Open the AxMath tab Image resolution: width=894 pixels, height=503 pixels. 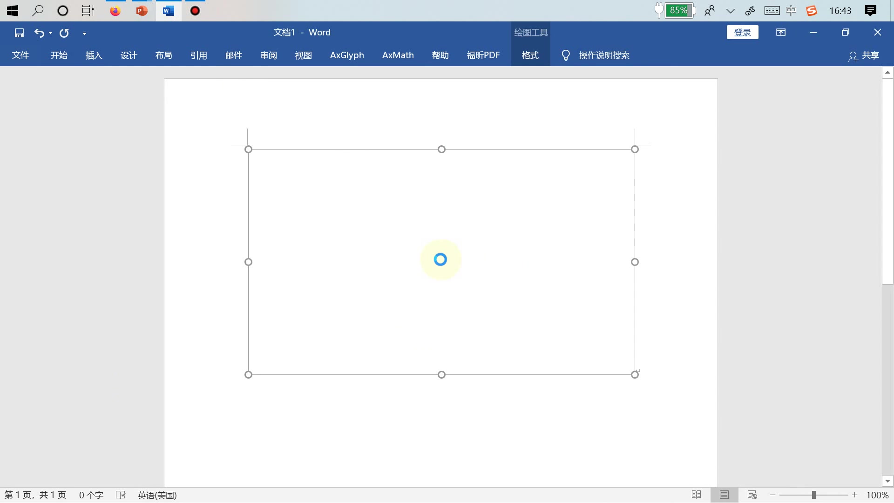click(x=398, y=55)
